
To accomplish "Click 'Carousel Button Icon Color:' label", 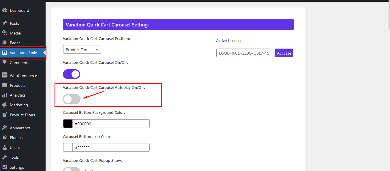I will pos(87,137).
